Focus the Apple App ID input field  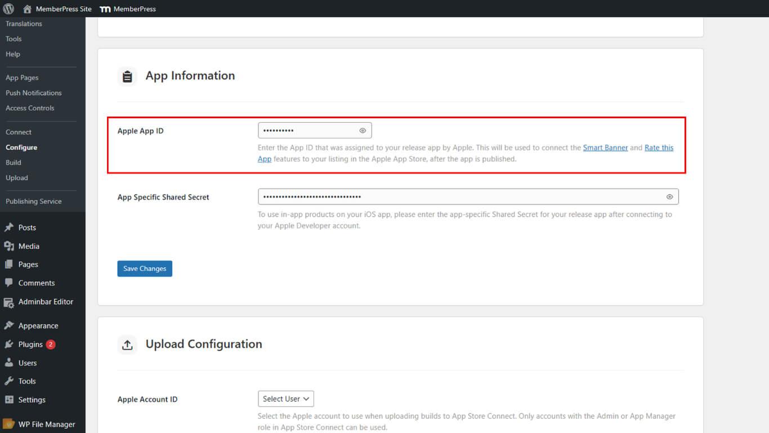(307, 131)
